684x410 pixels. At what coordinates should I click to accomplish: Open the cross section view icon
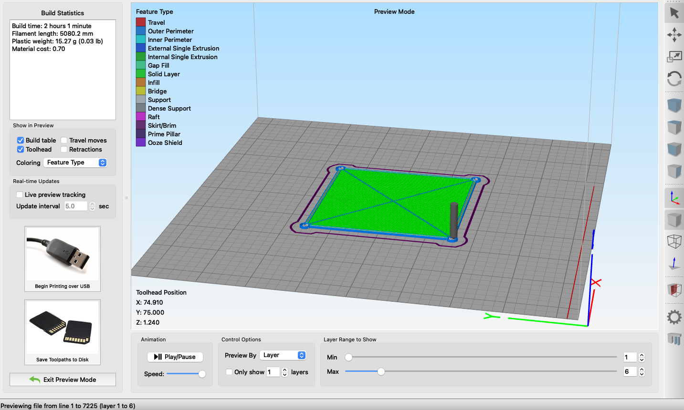click(x=674, y=290)
